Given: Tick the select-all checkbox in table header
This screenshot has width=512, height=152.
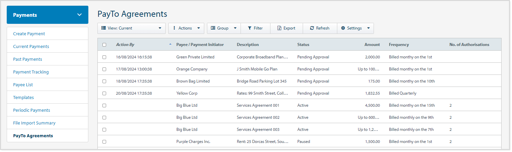Looking at the screenshot, I should pyautogui.click(x=104, y=45).
